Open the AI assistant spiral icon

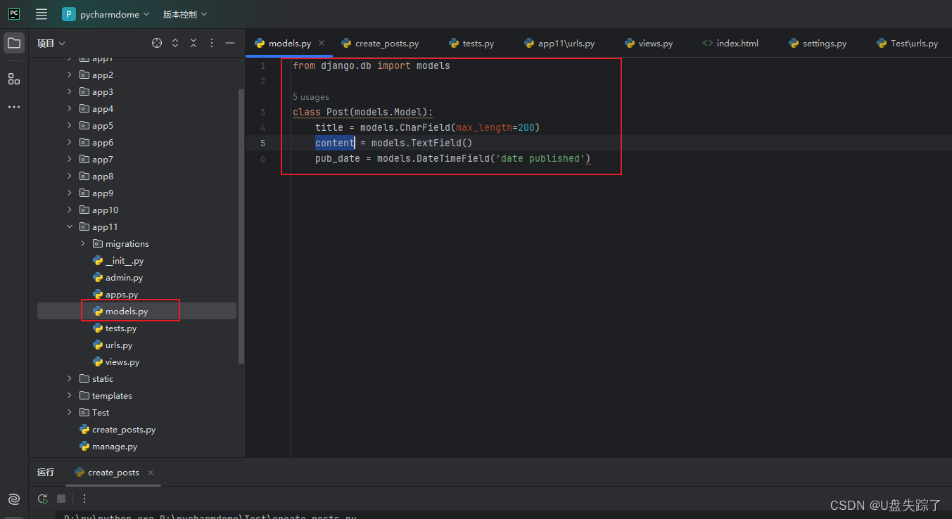click(14, 499)
